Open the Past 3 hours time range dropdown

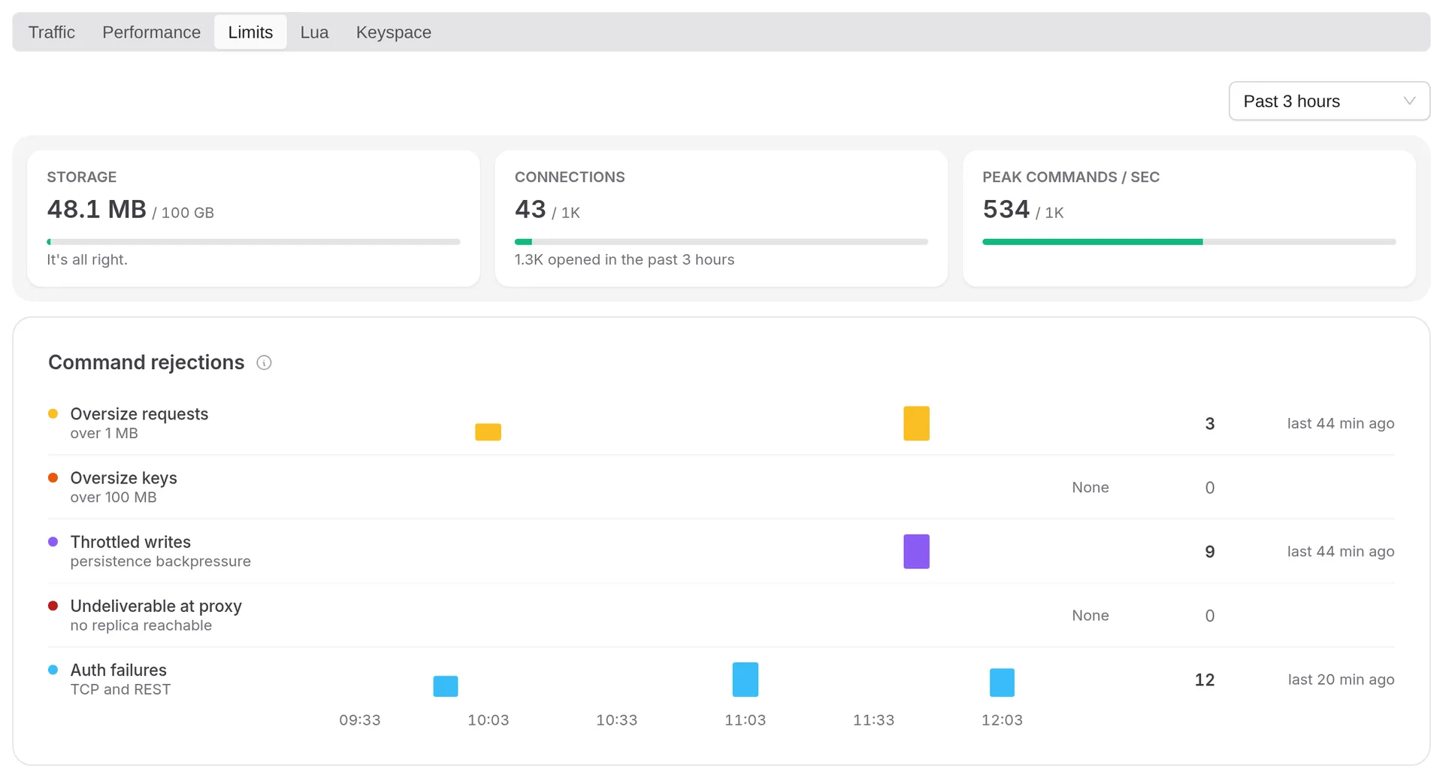click(x=1329, y=101)
